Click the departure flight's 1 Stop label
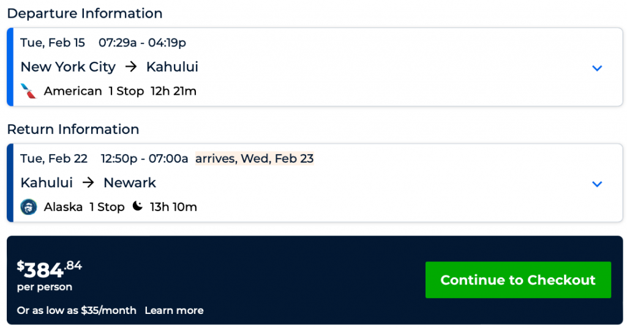 (126, 91)
